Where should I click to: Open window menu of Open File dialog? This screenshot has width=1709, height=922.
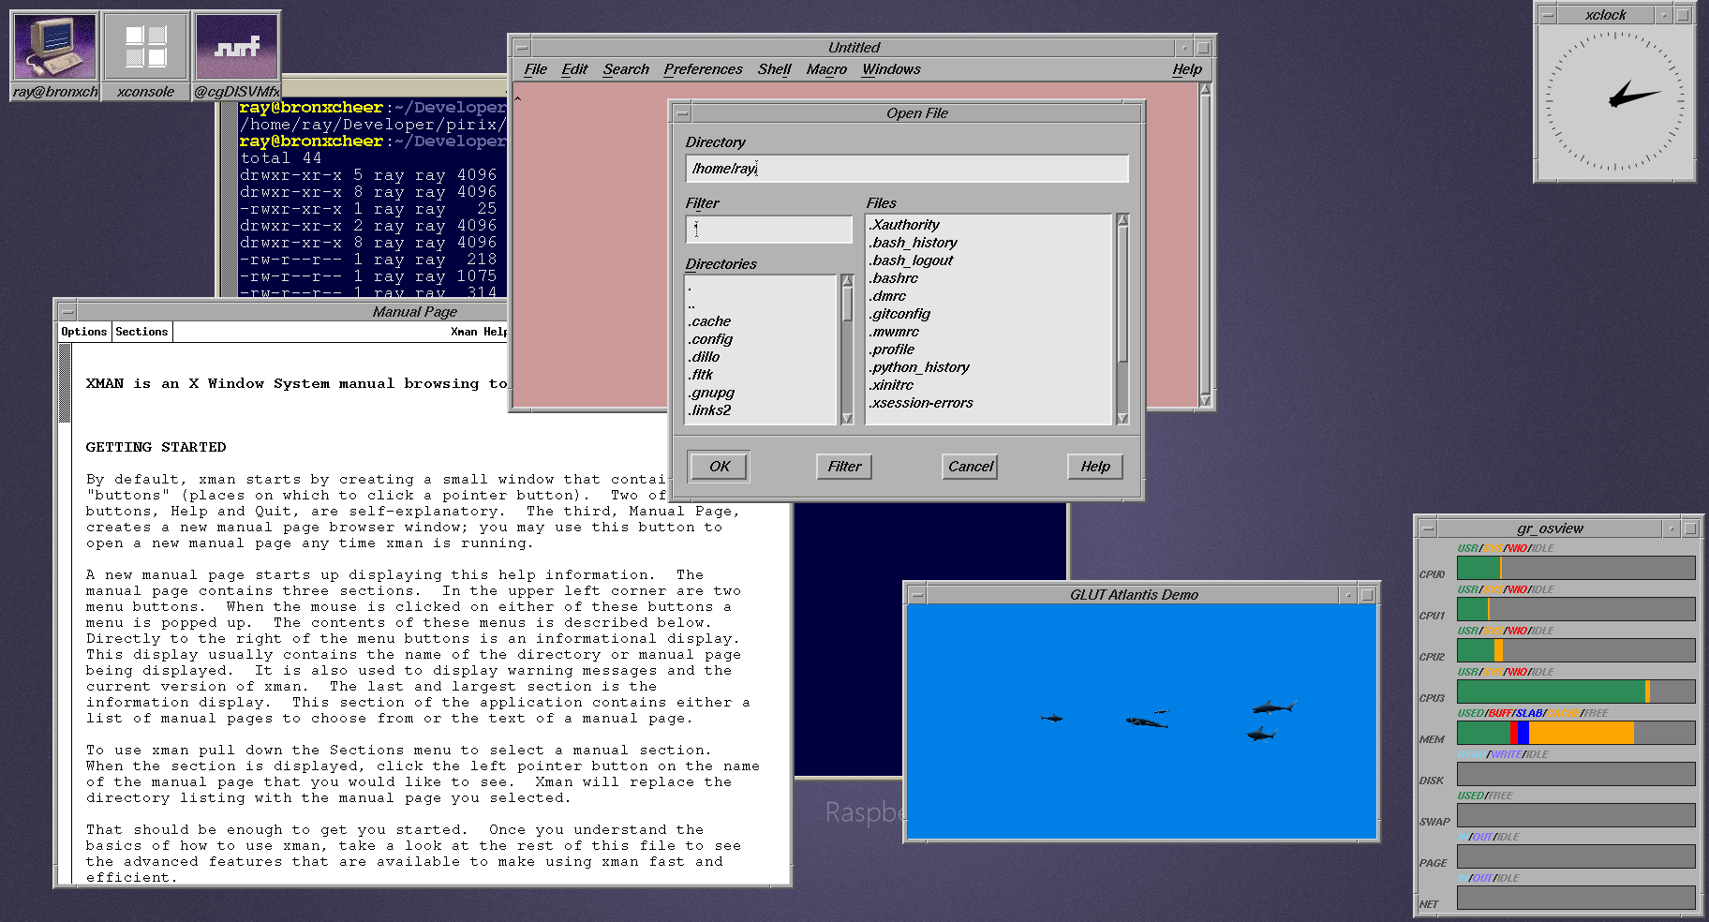tap(682, 113)
